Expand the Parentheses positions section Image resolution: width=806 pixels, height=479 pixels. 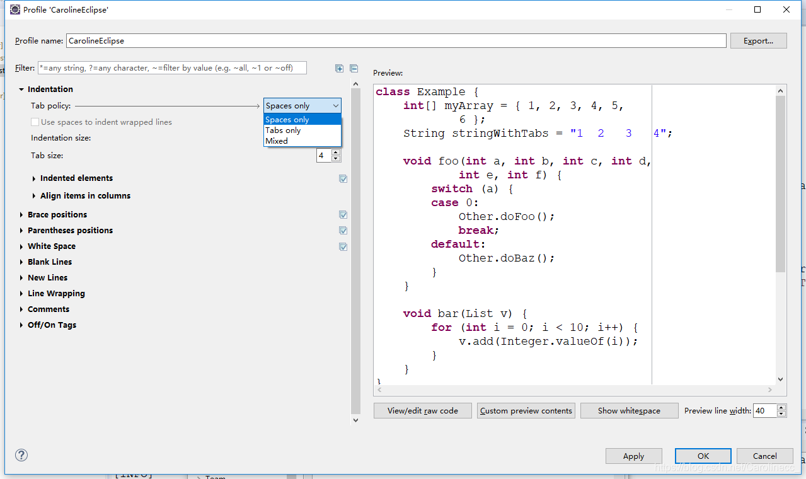(x=21, y=231)
